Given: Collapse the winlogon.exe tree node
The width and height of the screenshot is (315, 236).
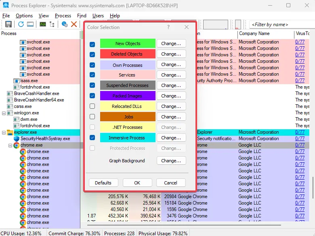Looking at the screenshot, I should 4,113.
